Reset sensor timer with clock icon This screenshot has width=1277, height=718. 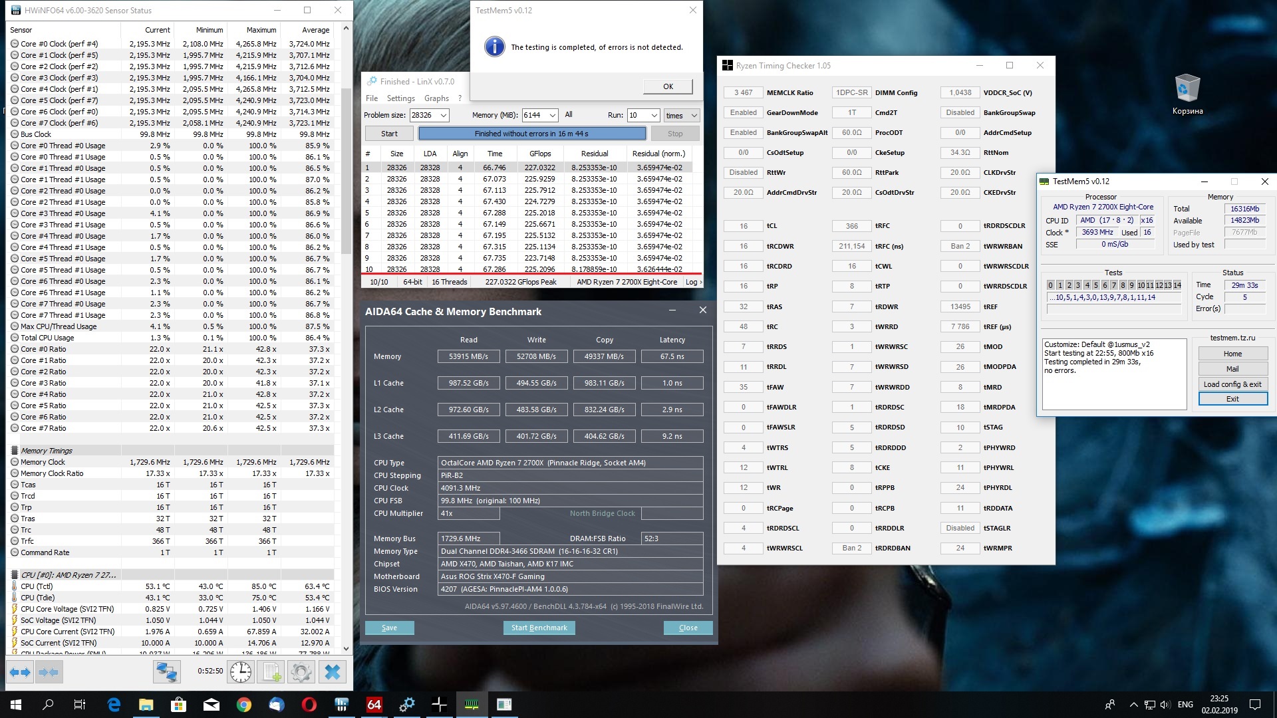click(x=241, y=672)
